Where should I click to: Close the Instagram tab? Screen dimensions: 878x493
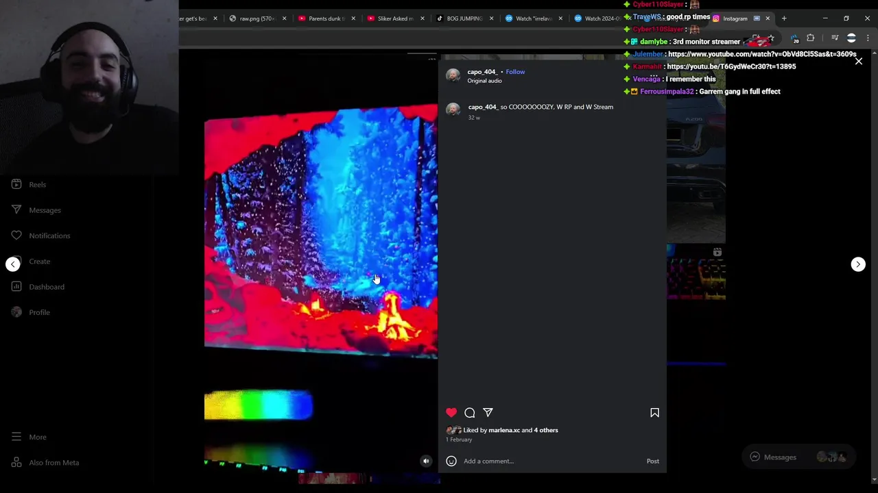pos(768,18)
